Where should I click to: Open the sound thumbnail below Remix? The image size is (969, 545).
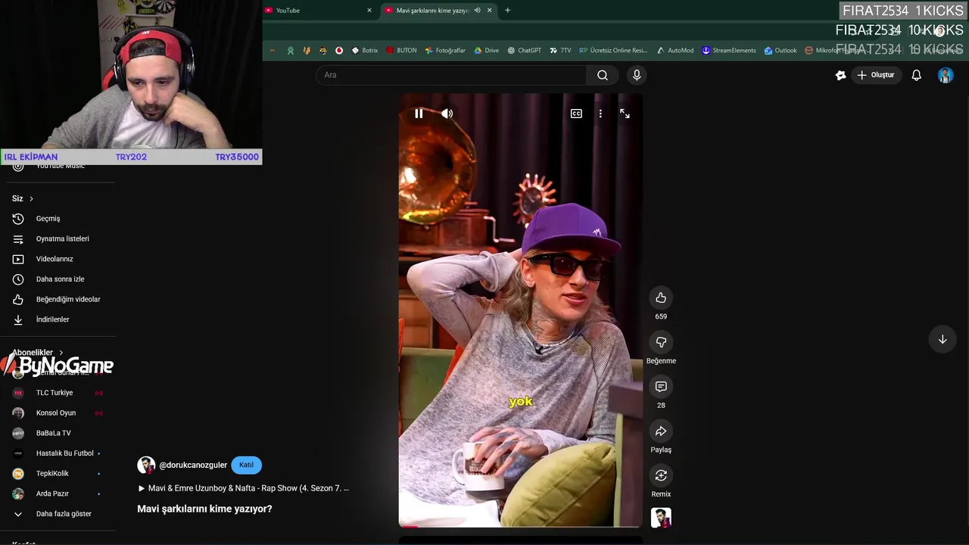pyautogui.click(x=661, y=518)
